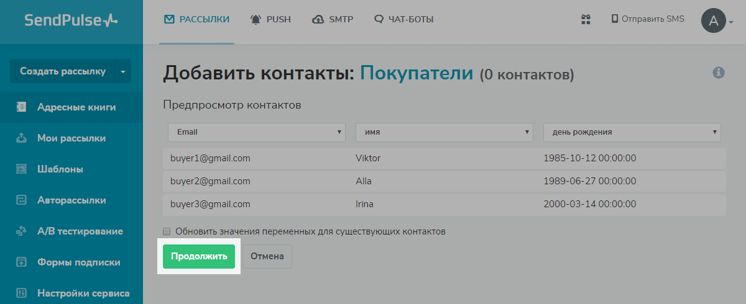Click the Отправить SMS link
The image size is (746, 304).
[x=648, y=19]
